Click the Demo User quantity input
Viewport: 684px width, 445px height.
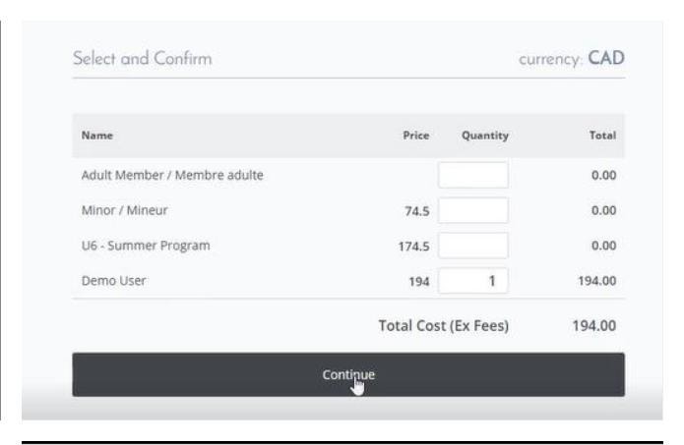tap(473, 281)
